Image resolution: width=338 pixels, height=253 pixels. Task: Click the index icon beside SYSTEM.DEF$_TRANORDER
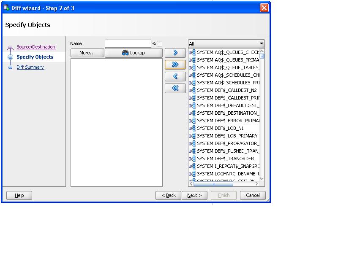point(192,159)
